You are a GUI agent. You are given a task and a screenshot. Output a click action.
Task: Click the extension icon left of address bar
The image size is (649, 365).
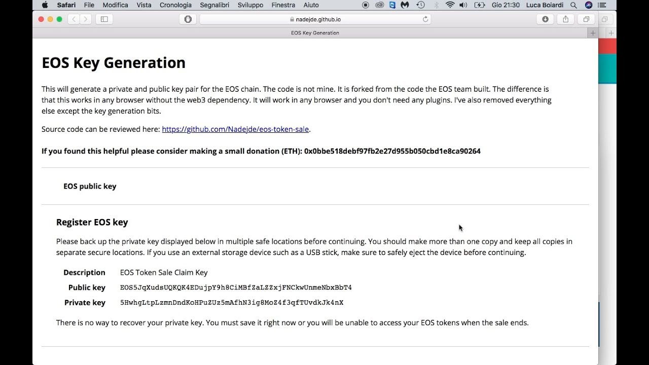(188, 19)
